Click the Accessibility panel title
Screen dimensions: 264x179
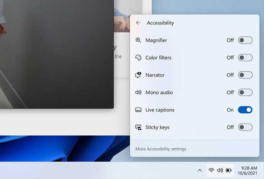click(x=160, y=23)
